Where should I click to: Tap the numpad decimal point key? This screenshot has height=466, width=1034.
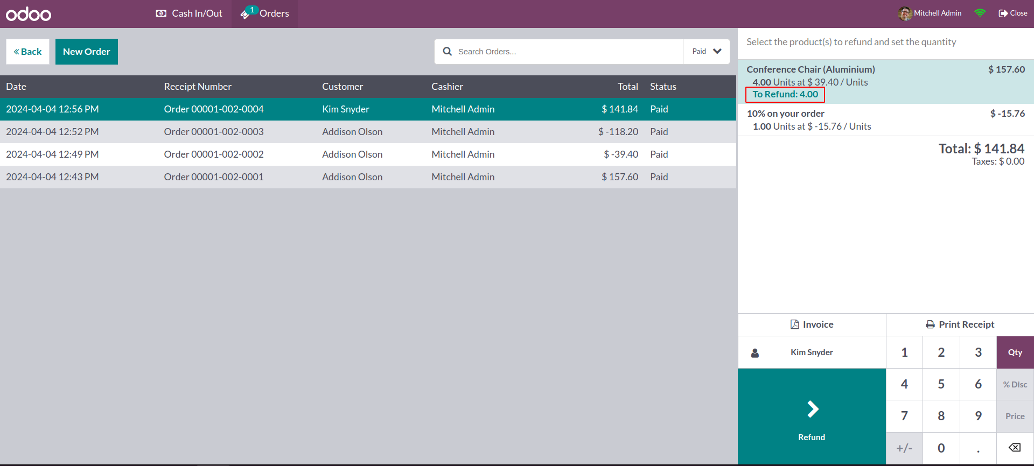pos(979,448)
